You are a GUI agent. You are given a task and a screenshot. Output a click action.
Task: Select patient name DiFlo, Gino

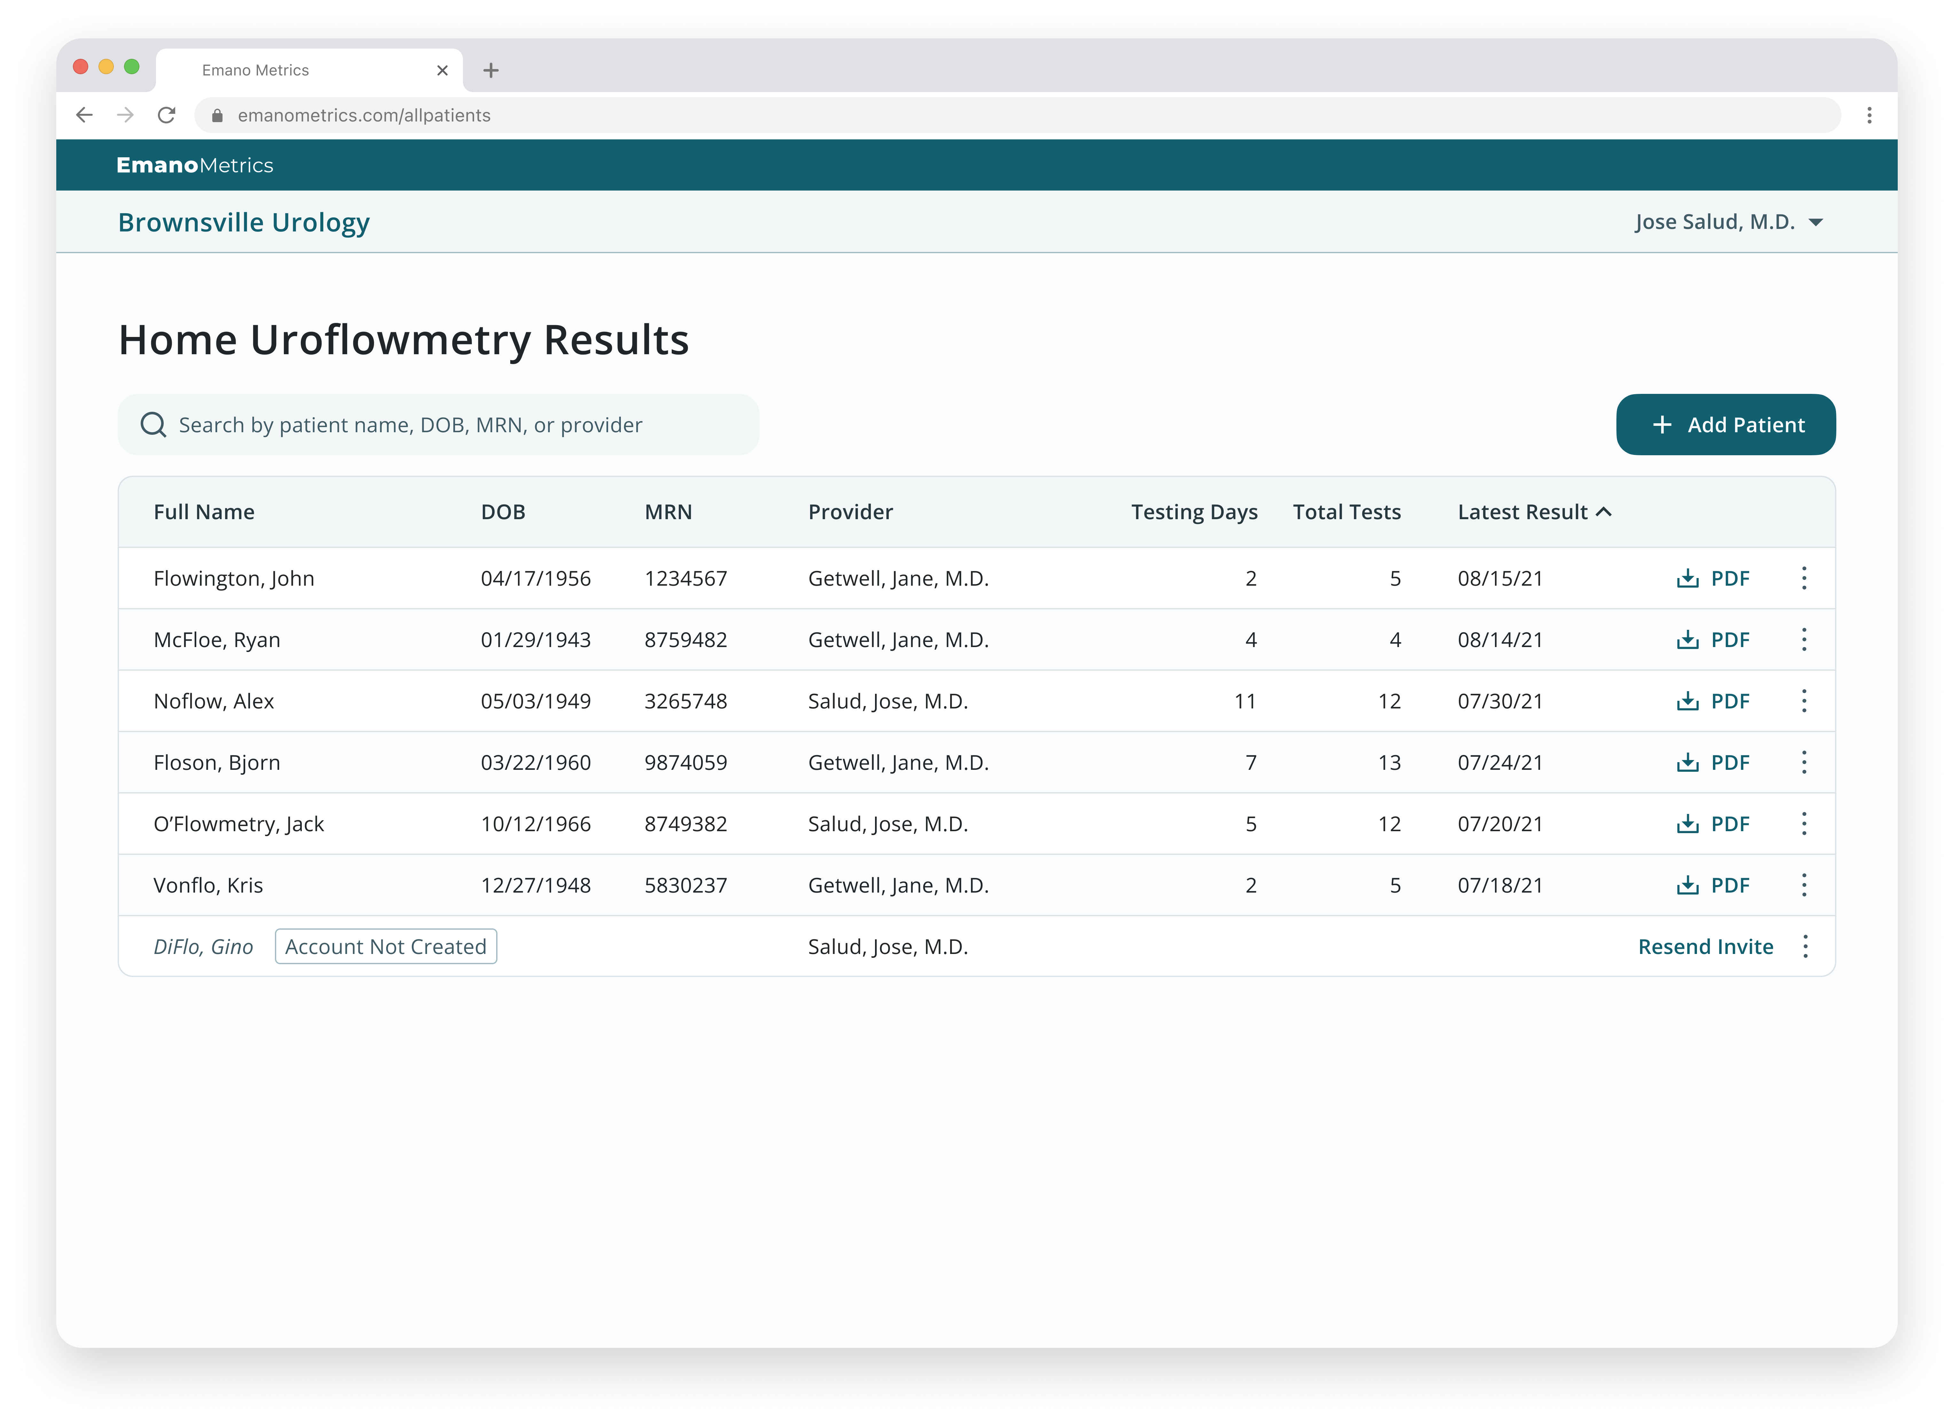[x=203, y=947]
